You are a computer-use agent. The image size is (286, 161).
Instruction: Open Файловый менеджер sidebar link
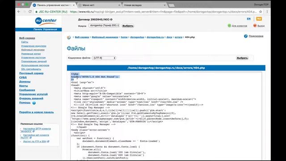[x=33, y=50]
